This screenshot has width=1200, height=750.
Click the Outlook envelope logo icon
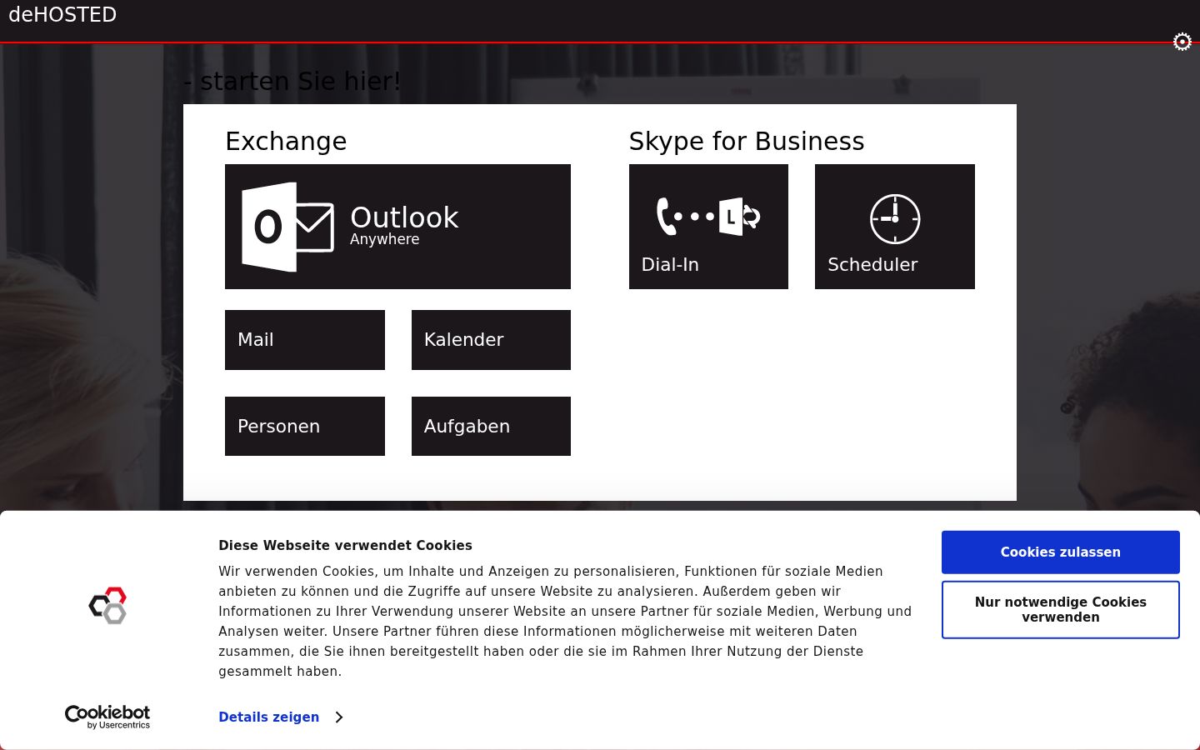click(x=287, y=227)
